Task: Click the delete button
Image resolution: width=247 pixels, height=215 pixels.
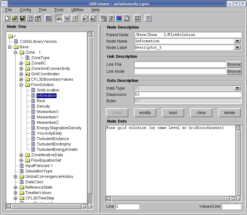Action: (230, 113)
